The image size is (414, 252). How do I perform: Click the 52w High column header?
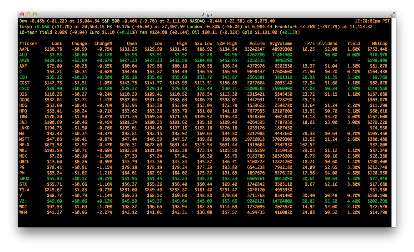pos(227,43)
